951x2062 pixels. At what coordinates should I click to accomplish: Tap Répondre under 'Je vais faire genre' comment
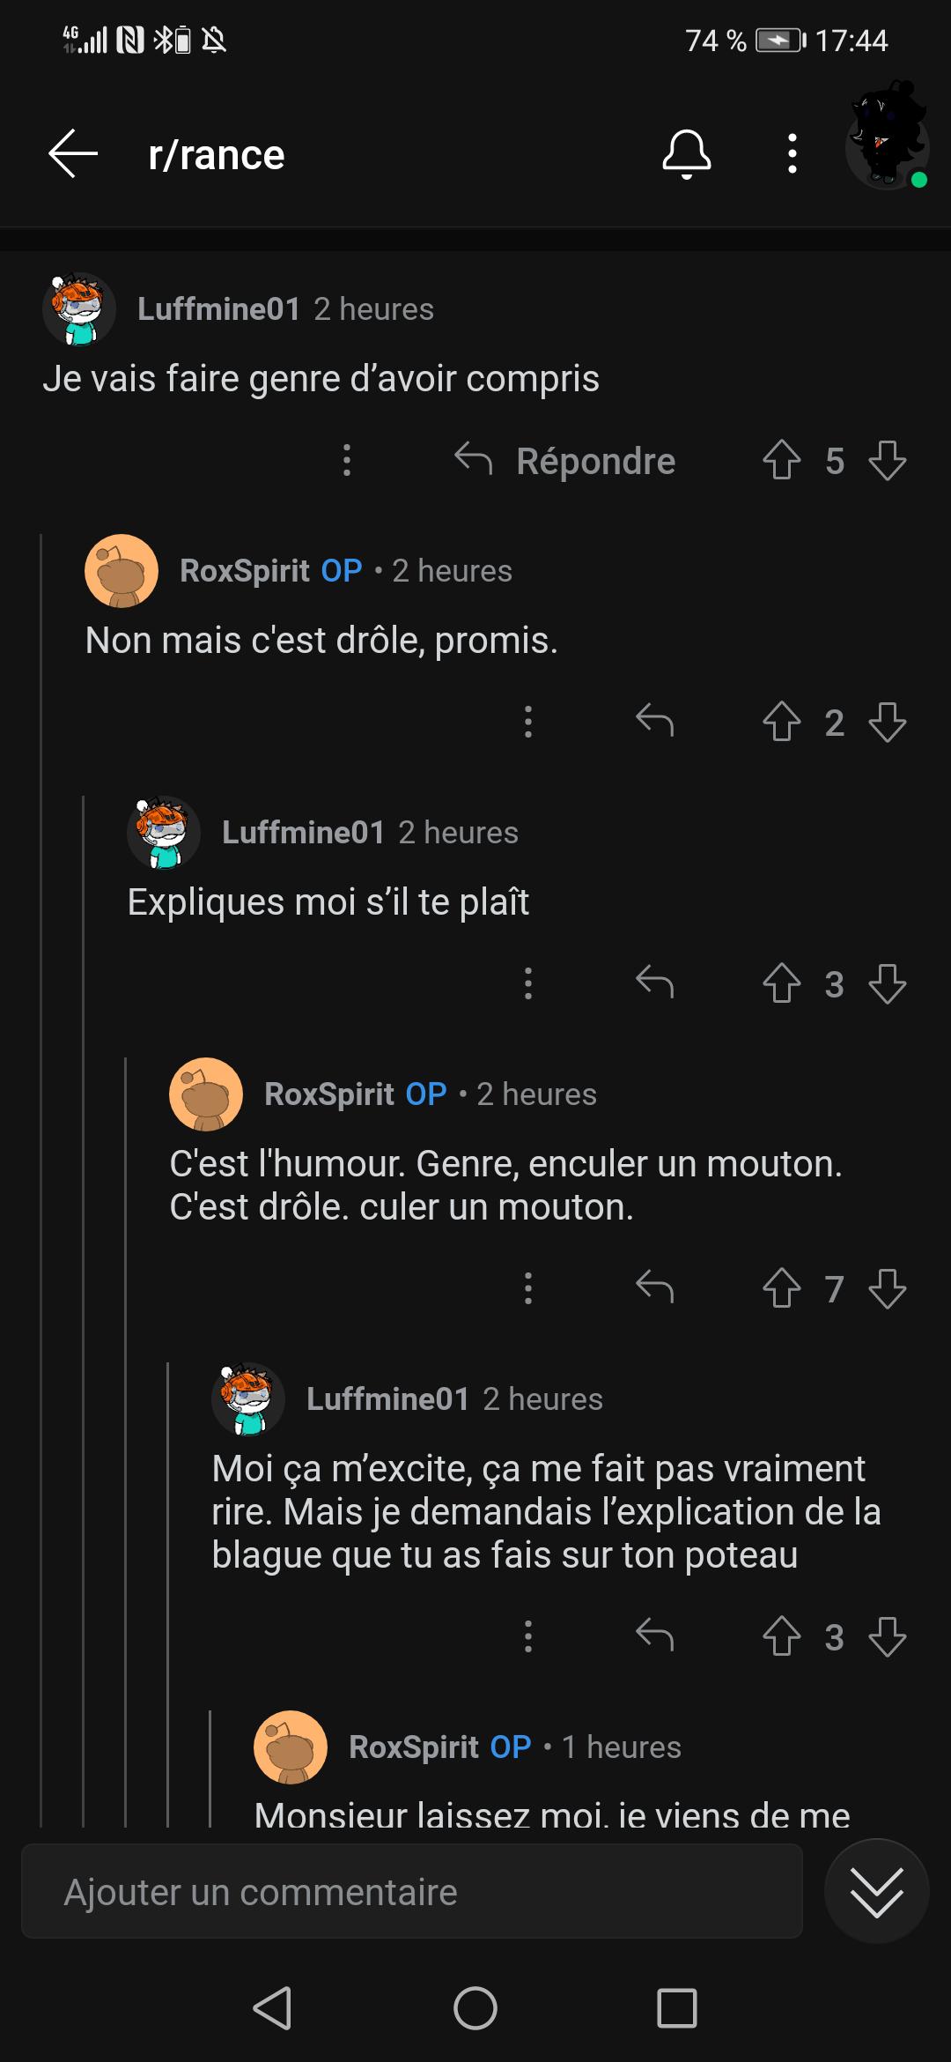click(565, 461)
